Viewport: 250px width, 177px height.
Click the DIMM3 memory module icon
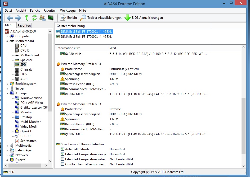pos(58,36)
